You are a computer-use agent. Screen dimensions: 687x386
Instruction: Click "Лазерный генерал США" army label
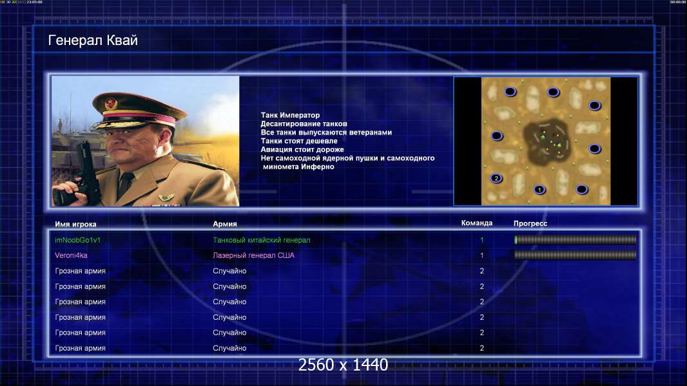(x=254, y=255)
